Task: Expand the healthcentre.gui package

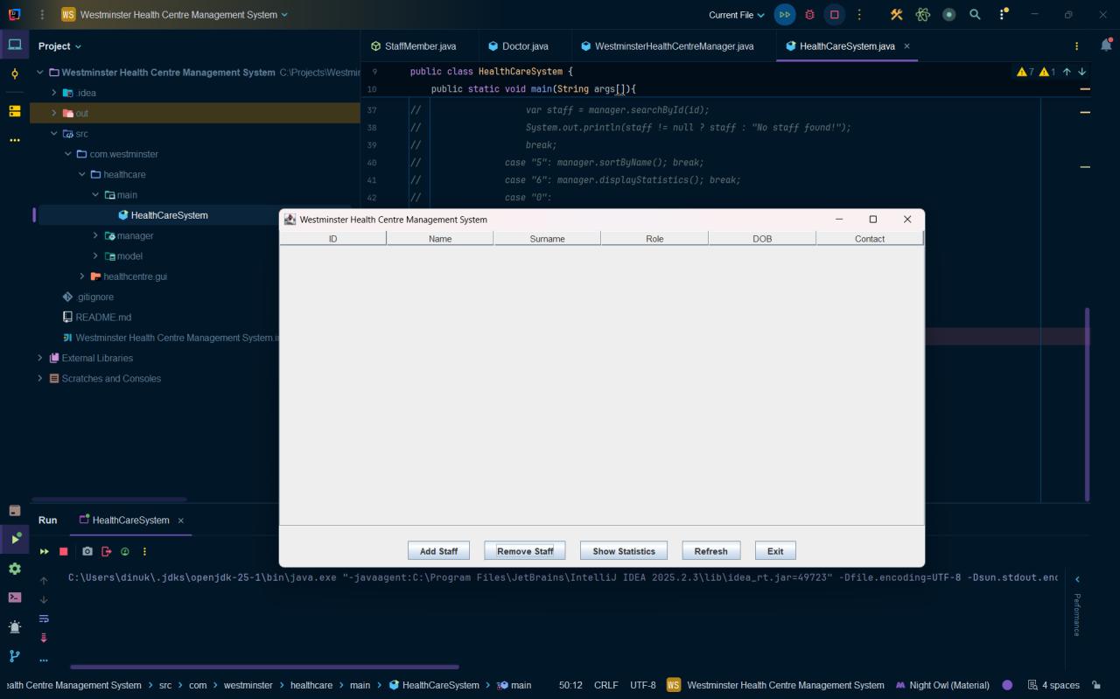Action: 82,276
